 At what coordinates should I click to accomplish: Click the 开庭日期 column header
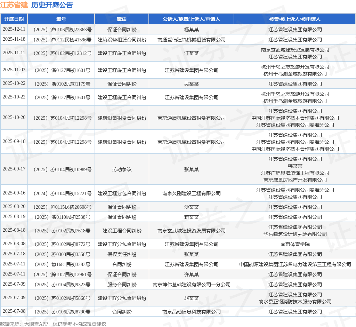click(14, 19)
